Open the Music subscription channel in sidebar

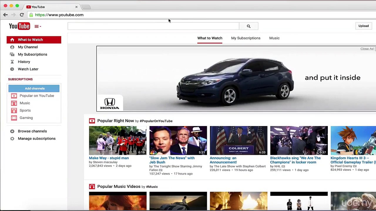pyautogui.click(x=25, y=103)
